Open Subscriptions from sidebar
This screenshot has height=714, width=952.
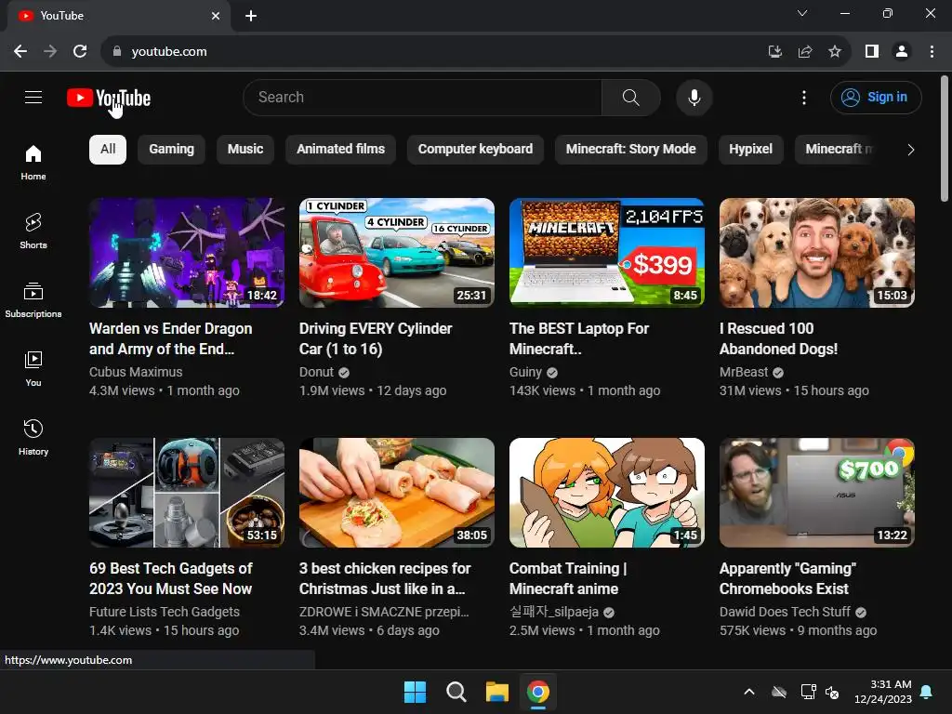(x=33, y=300)
